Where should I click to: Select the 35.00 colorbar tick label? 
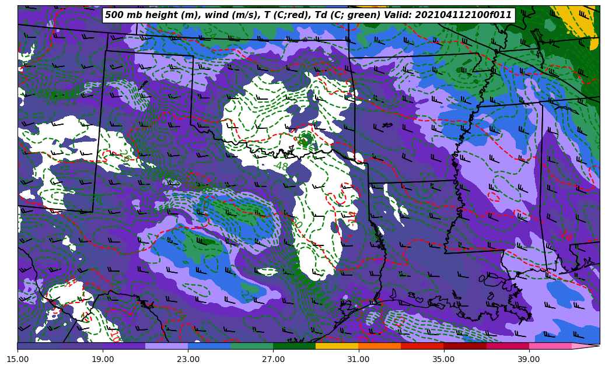tap(443, 359)
